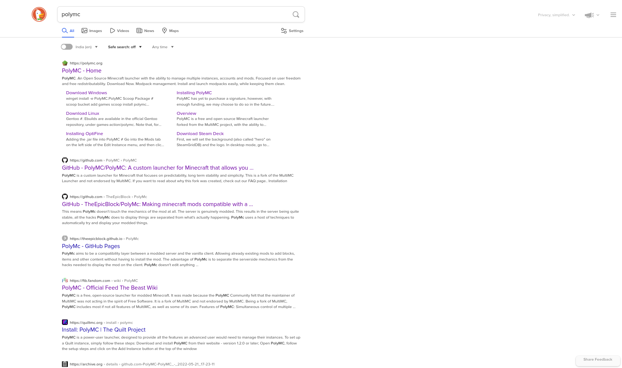Viewport: 622px width, 368px height.
Task: Open the Installing PolyMC sitelink
Action: click(x=194, y=93)
